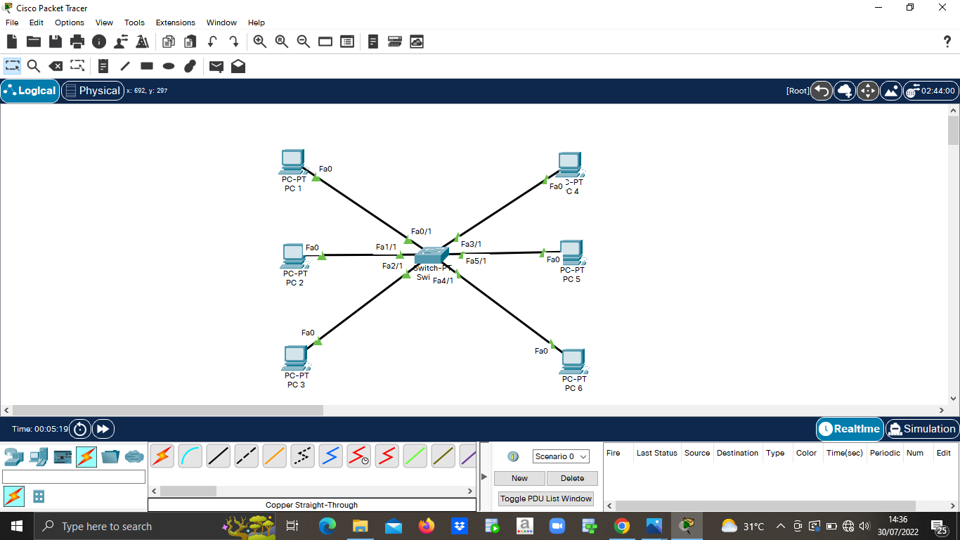This screenshot has width=960, height=540.
Task: Select the Inspect magnifier tool
Action: click(x=34, y=66)
